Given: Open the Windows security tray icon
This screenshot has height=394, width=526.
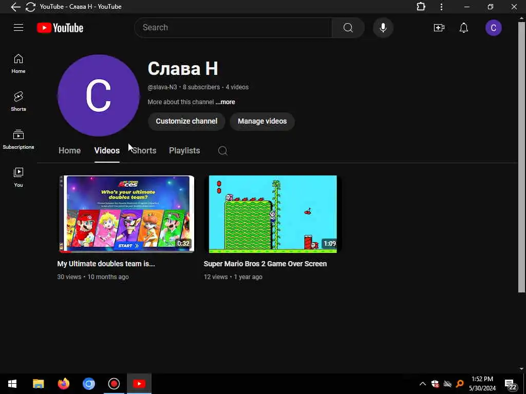Looking at the screenshot, I should coord(435,384).
